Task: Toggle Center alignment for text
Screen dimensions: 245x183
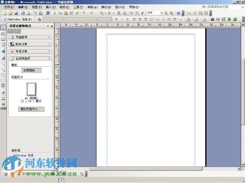Action: 140,19
